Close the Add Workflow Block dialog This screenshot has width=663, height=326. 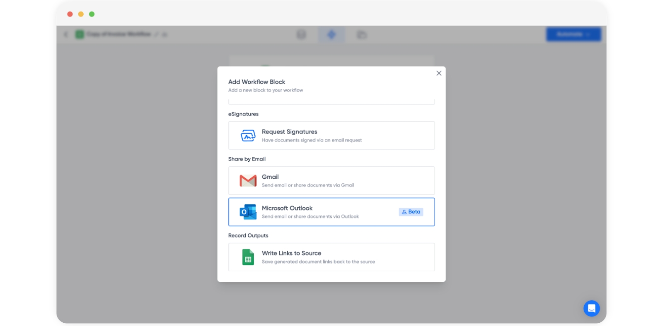tap(439, 73)
